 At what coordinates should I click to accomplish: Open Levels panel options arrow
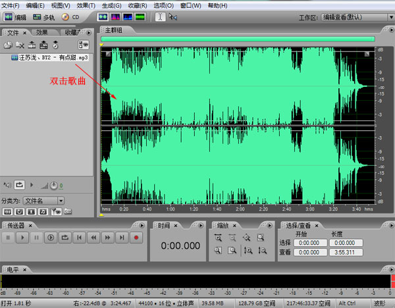click(391, 270)
